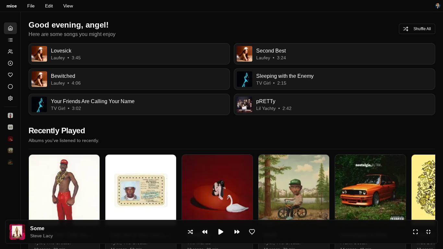The width and height of the screenshot is (443, 249).
Task: Open the nostalgia, ULTRA album cover
Action: (370, 187)
